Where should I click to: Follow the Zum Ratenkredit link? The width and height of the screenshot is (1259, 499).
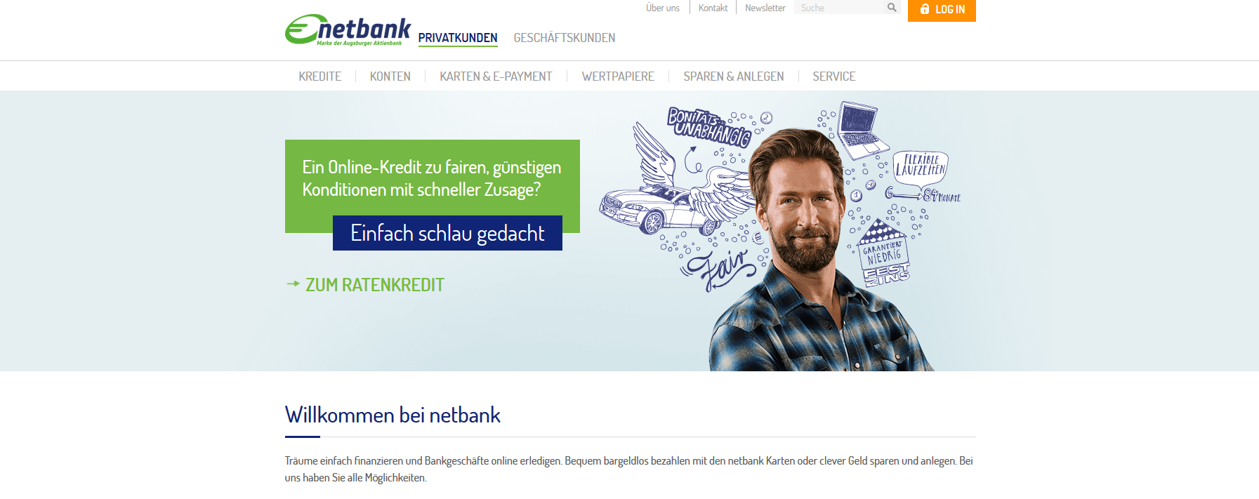click(375, 285)
